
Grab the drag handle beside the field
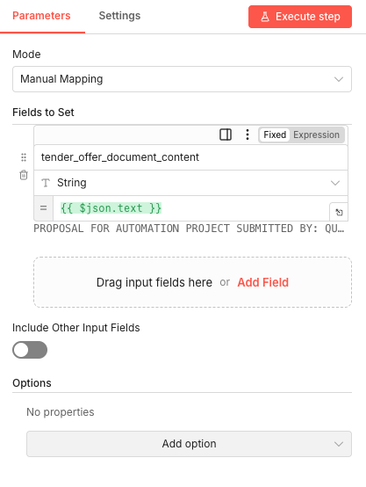point(24,157)
